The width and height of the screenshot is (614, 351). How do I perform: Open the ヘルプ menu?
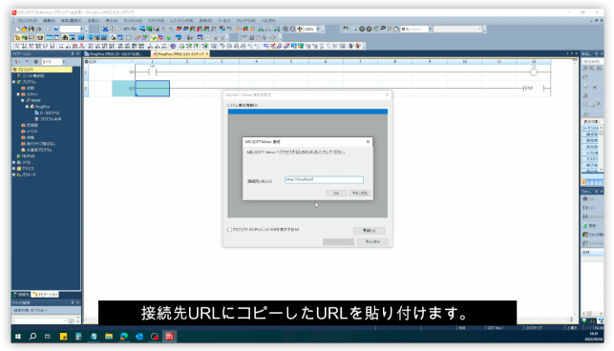(268, 20)
